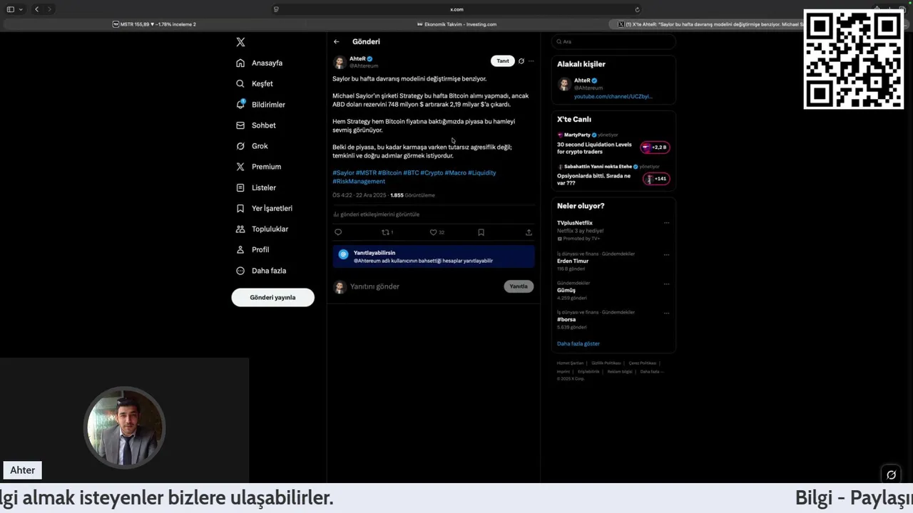Click the Listeler icon
The height and width of the screenshot is (513, 913).
240,187
